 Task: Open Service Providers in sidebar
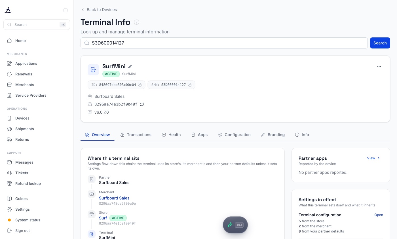click(x=37, y=95)
